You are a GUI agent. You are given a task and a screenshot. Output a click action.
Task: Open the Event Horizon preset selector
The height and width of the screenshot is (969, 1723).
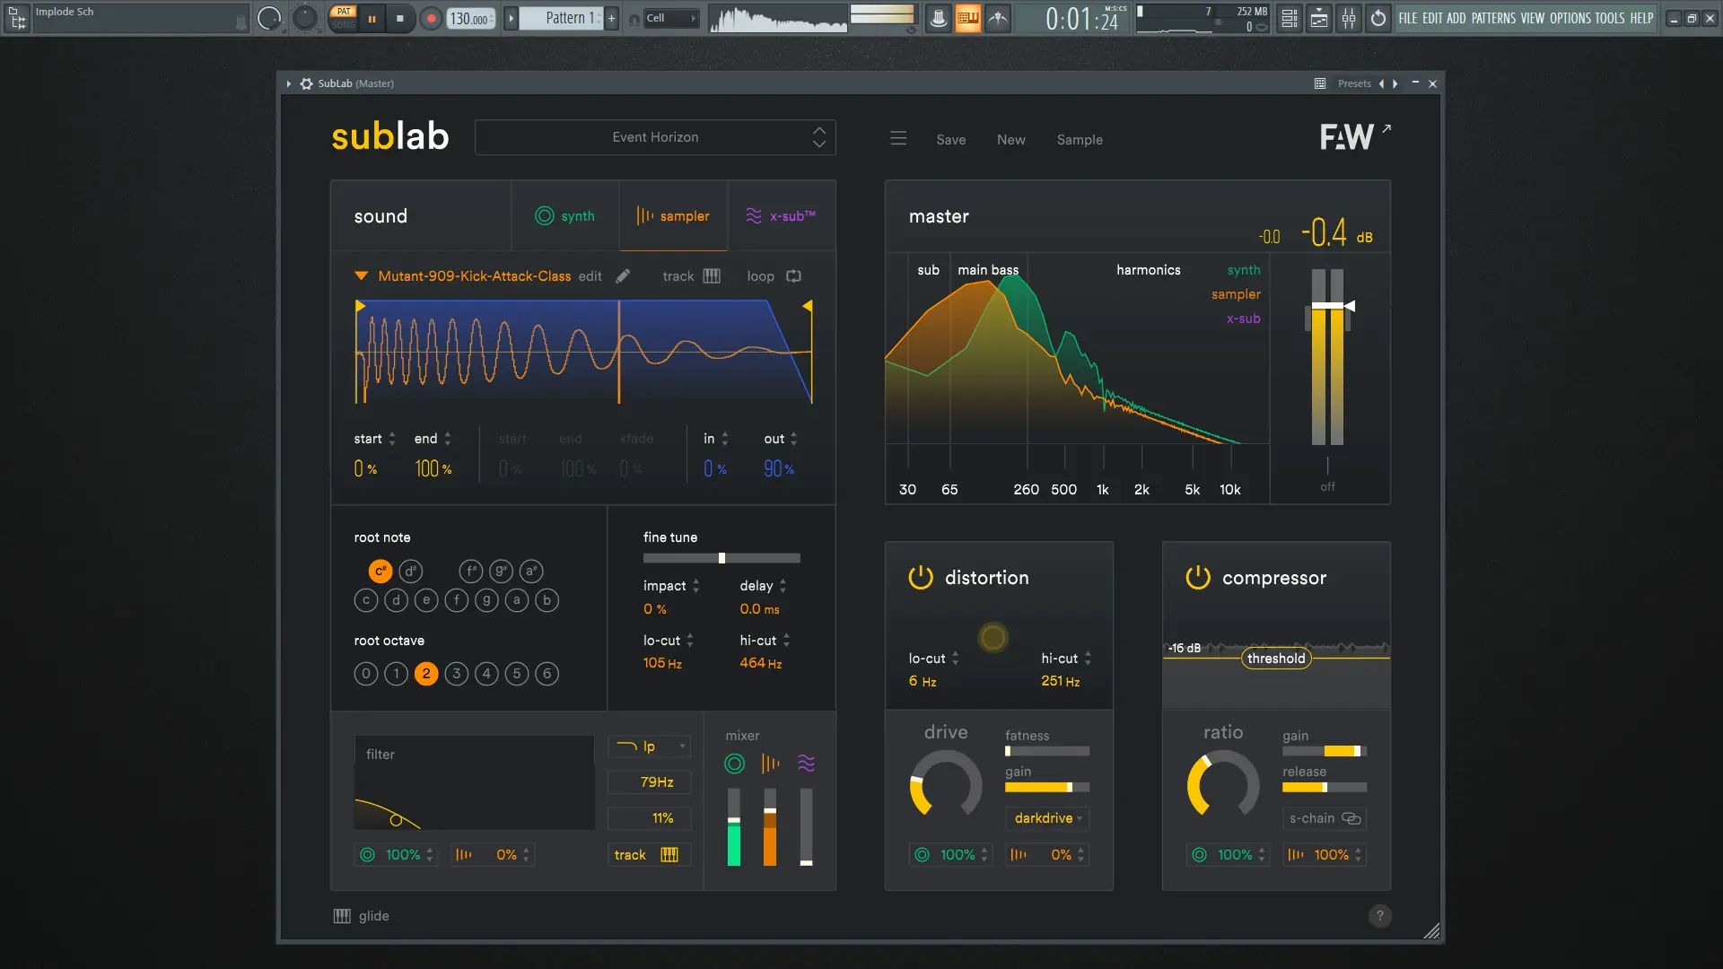[x=655, y=137]
